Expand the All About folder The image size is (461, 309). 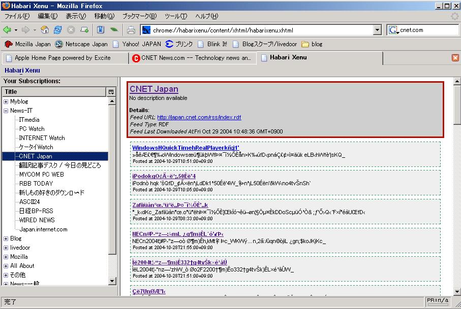click(x=6, y=266)
